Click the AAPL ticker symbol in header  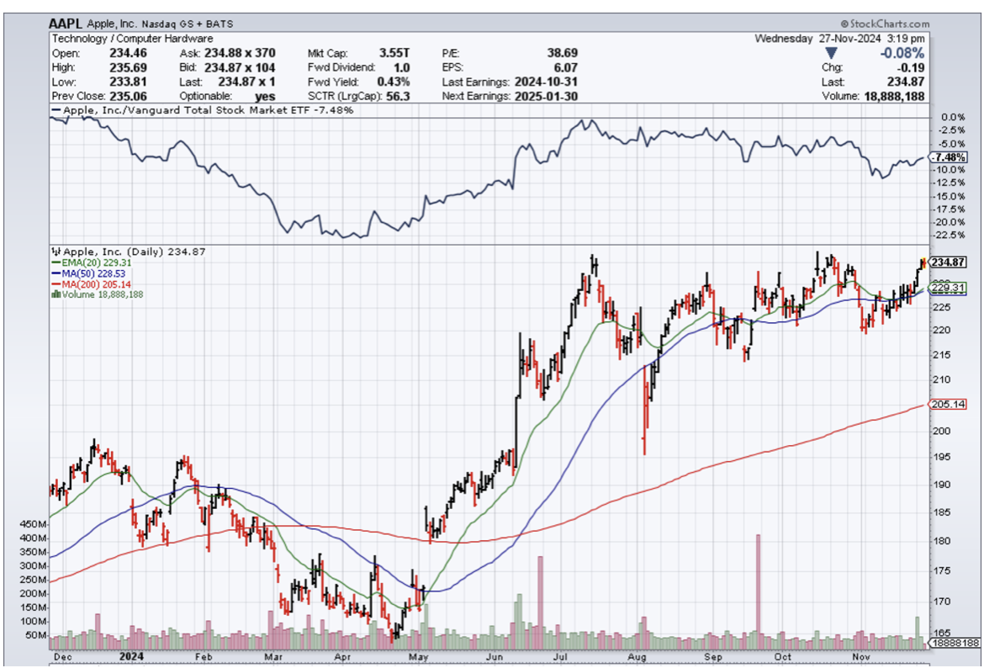click(x=66, y=24)
